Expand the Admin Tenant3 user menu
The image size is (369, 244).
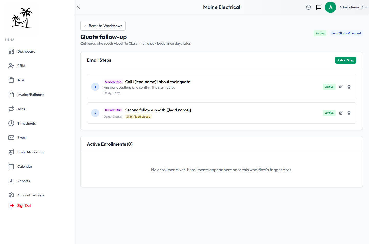pyautogui.click(x=354, y=7)
